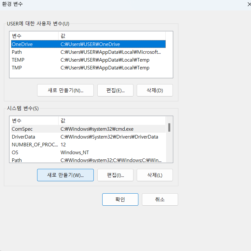
Task: Click 값 column header in system variables
Action: pos(112,121)
